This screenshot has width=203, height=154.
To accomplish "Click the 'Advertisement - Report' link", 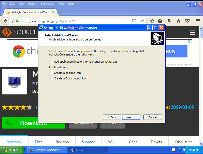I will click(x=180, y=64).
